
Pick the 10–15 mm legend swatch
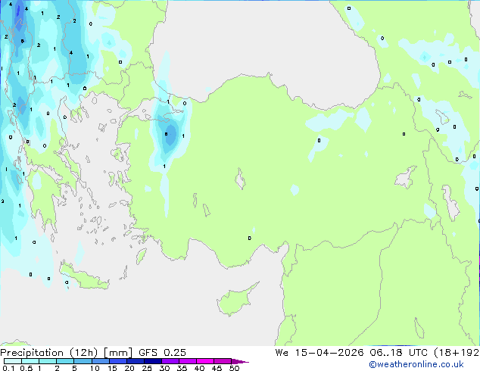(100, 361)
